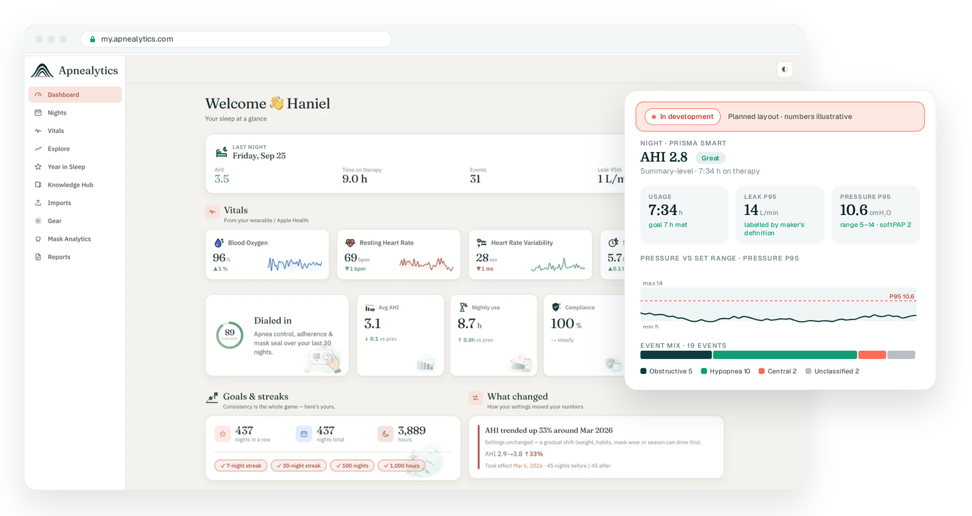Click the Central 2 legend entry
972x516 pixels.
(x=778, y=371)
